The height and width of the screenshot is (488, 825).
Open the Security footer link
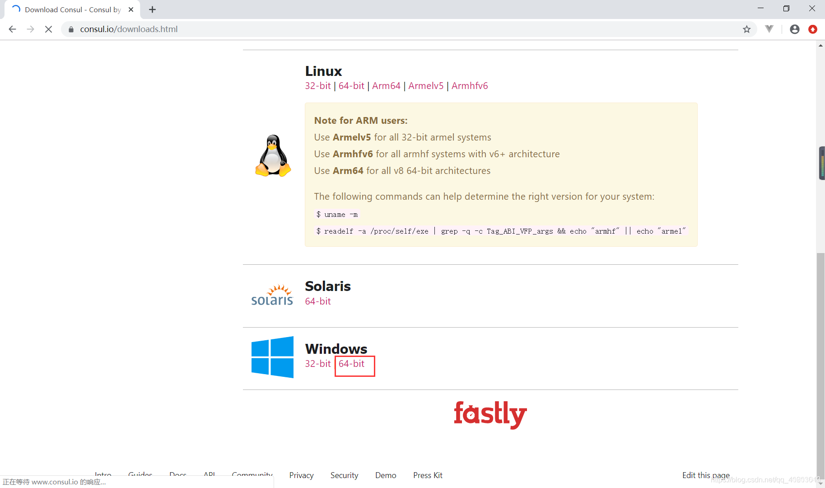click(344, 475)
